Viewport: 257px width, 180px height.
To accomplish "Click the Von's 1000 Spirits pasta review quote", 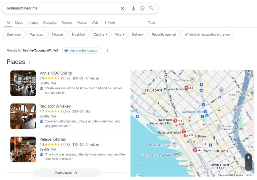I will (83, 90).
